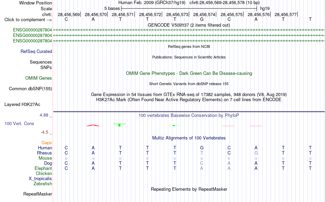Click the greyed Dog C base mismatch

[202, 163]
